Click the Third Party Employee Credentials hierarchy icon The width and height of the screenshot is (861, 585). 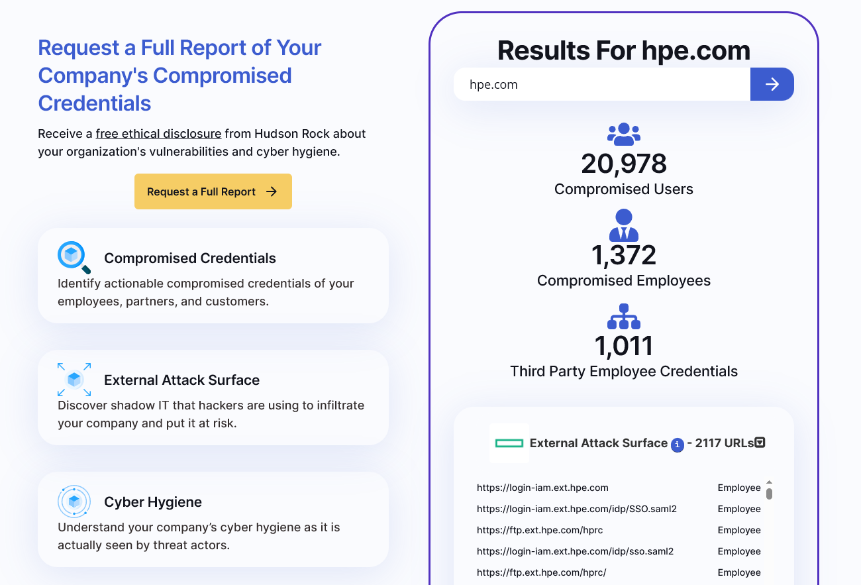pyautogui.click(x=623, y=317)
